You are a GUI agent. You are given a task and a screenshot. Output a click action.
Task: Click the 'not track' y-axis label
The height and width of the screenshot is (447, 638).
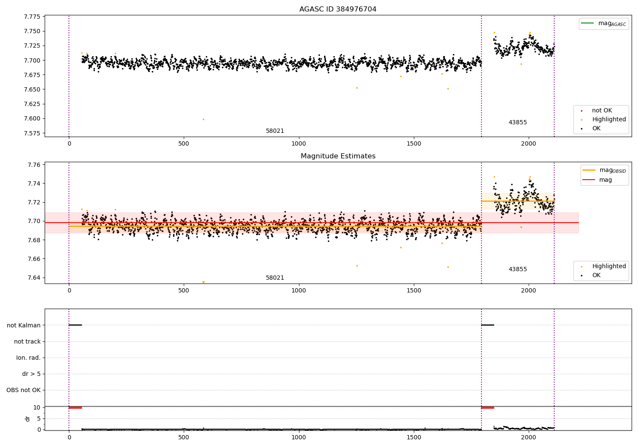[27, 341]
